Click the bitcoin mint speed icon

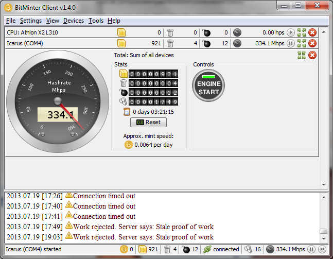pos(129,145)
